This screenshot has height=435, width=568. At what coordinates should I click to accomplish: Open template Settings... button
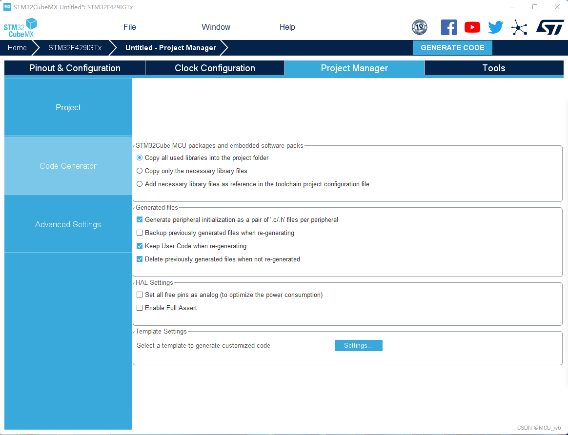point(358,346)
